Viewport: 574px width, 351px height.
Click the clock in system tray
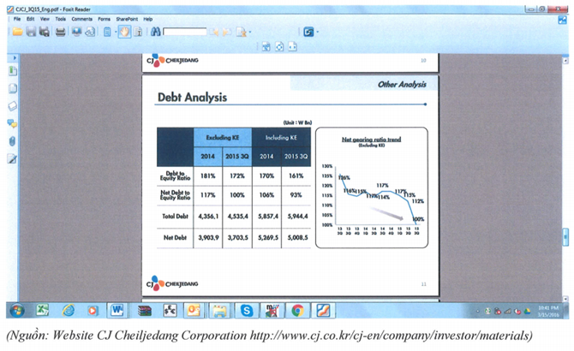tap(547, 310)
